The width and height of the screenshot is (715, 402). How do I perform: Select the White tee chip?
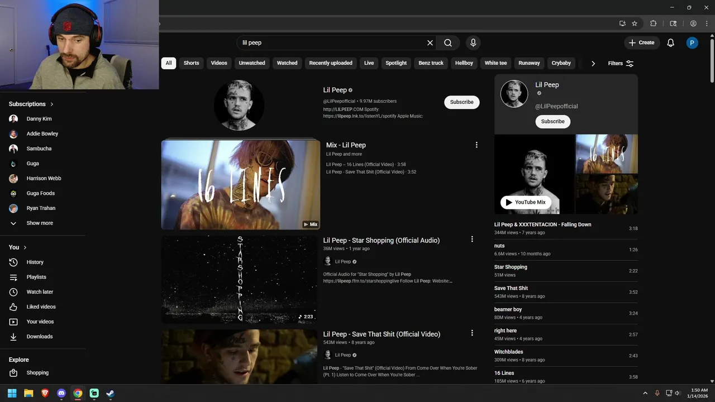tap(496, 63)
